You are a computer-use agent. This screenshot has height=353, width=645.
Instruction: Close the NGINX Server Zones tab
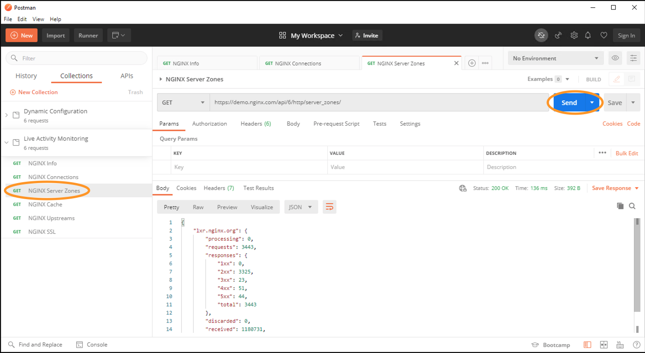[456, 63]
